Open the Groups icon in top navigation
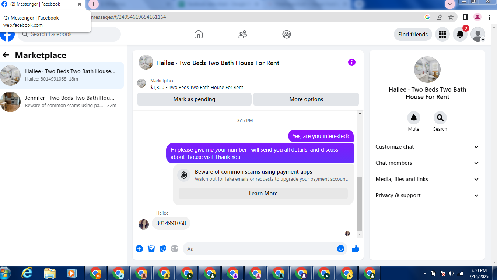Screen dimensions: 497x280 click(287, 34)
